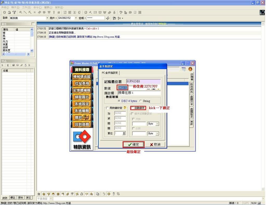
Task: Click the heart icon in bottom toolbar
Action: pyautogui.click(x=87, y=194)
